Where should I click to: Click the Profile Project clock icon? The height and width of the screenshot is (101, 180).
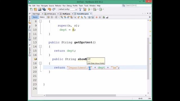coord(101,9)
